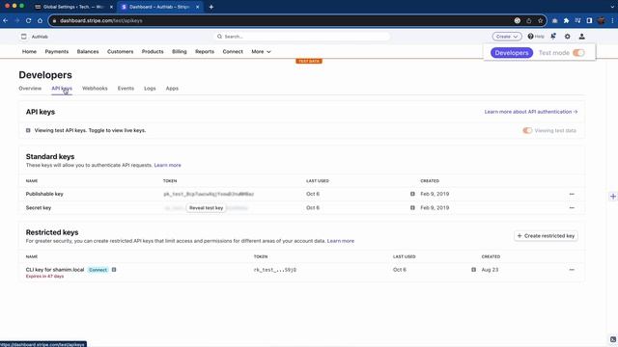Open the Billing navigation item
Screen dimensions: 618x347
tap(180, 51)
